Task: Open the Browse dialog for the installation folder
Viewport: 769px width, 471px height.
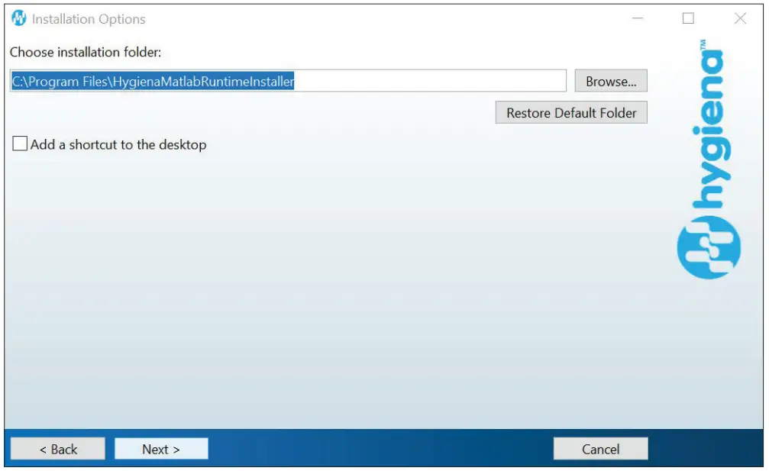Action: pyautogui.click(x=610, y=80)
